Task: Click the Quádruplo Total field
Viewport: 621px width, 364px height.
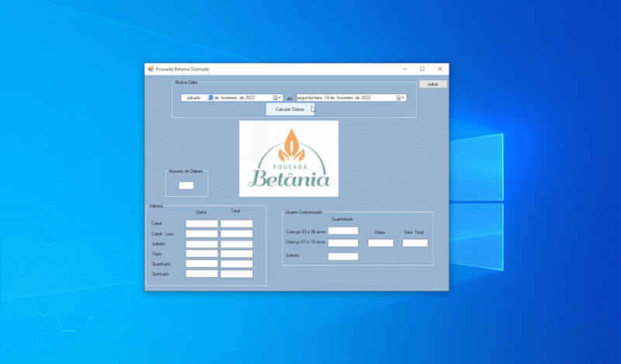Action: (x=237, y=264)
